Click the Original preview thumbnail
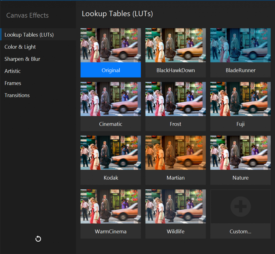This screenshot has height=254, width=275. click(x=111, y=45)
